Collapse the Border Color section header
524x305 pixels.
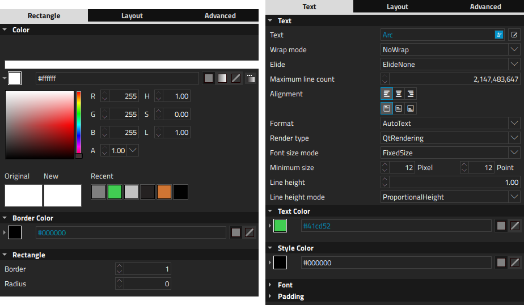(x=33, y=218)
